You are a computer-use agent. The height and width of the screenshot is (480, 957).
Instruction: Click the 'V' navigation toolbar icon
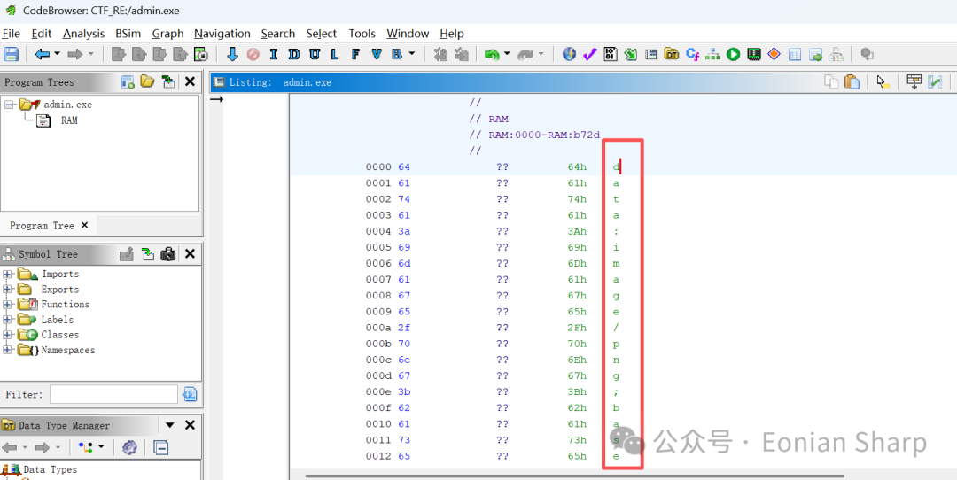click(x=376, y=54)
